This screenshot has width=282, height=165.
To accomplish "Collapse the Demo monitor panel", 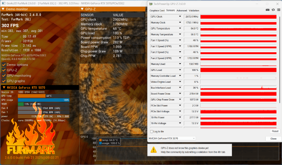I will (x=3, y=9).
